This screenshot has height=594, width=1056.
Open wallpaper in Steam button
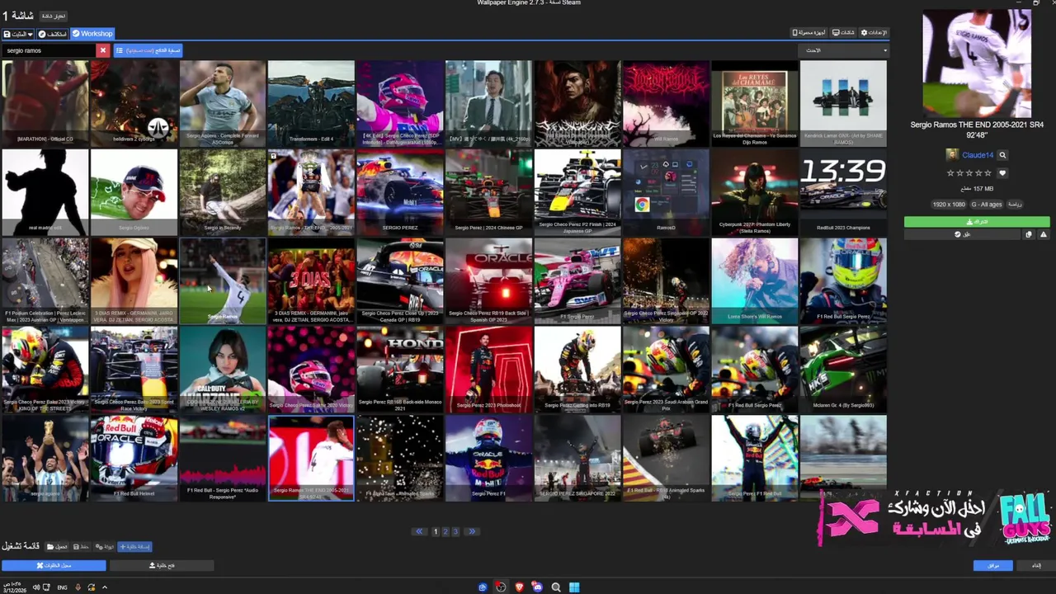point(962,234)
